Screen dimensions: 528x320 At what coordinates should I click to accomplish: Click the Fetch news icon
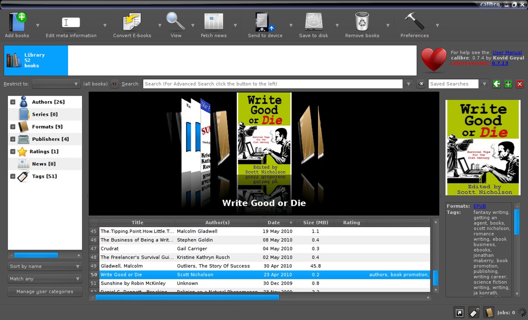(x=213, y=22)
